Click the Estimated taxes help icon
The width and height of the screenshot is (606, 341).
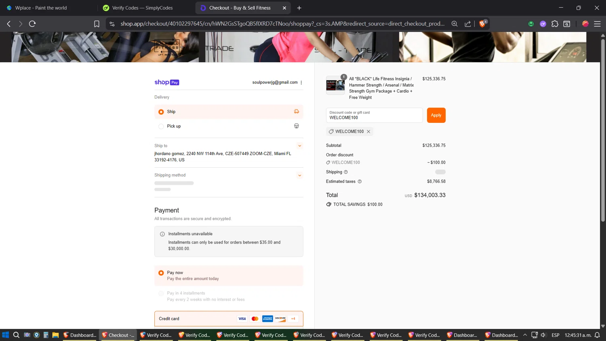[x=360, y=181]
